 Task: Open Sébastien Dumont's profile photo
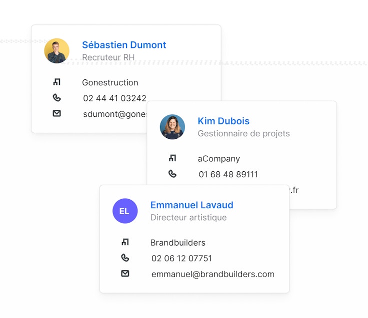point(56,51)
